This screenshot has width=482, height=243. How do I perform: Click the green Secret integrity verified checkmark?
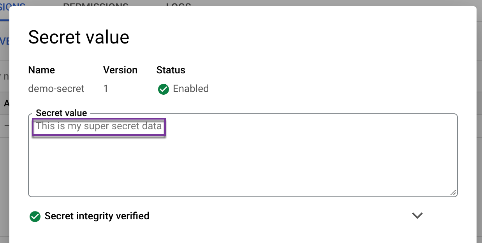tap(35, 216)
